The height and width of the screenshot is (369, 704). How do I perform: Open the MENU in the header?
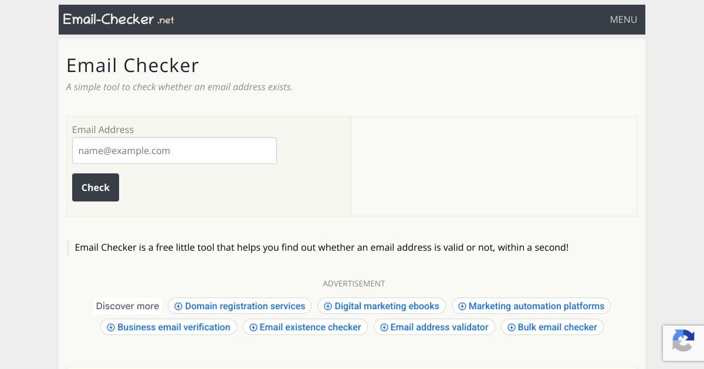623,19
